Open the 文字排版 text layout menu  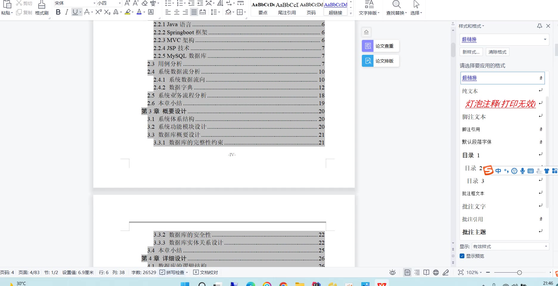369,13
